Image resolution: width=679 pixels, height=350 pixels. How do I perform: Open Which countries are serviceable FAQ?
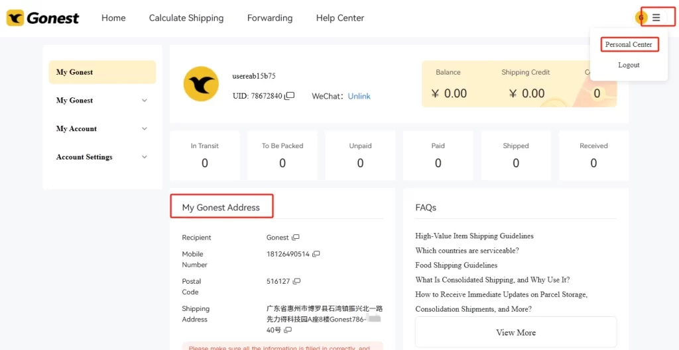(x=467, y=251)
